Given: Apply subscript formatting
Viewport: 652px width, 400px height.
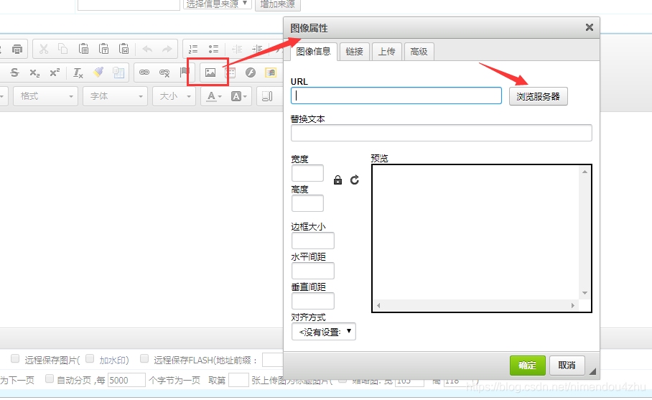Looking at the screenshot, I should coord(35,73).
